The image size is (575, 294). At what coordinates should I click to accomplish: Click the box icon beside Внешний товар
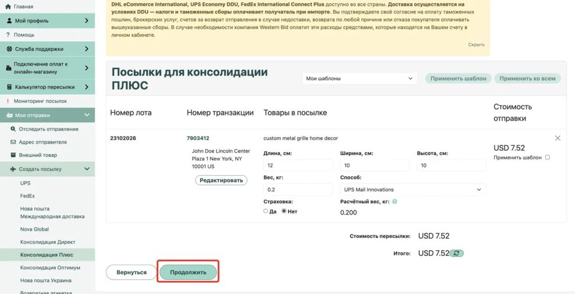pos(13,155)
